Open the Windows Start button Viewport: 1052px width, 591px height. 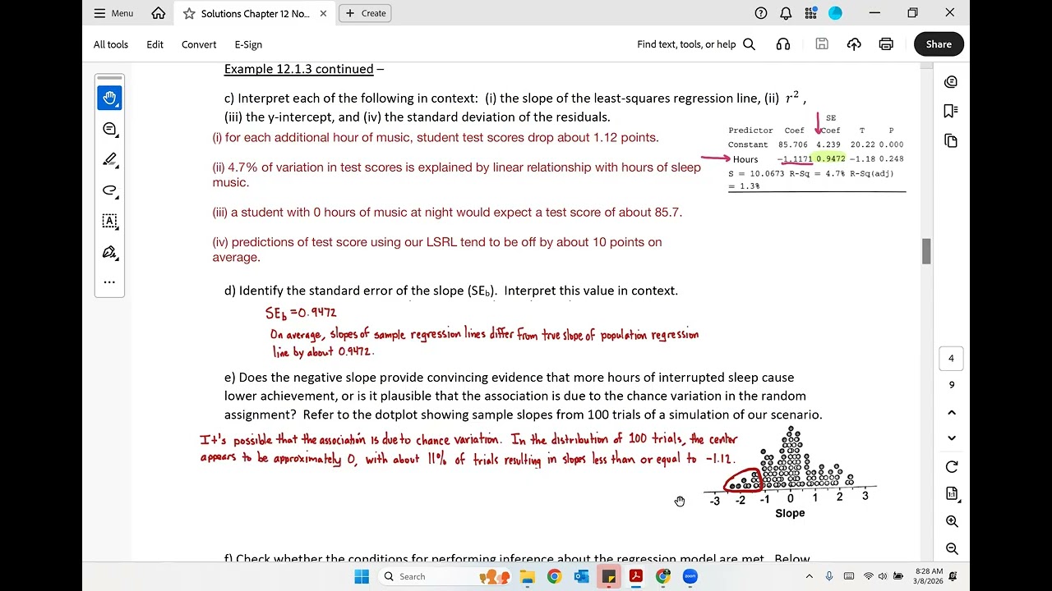pos(362,576)
